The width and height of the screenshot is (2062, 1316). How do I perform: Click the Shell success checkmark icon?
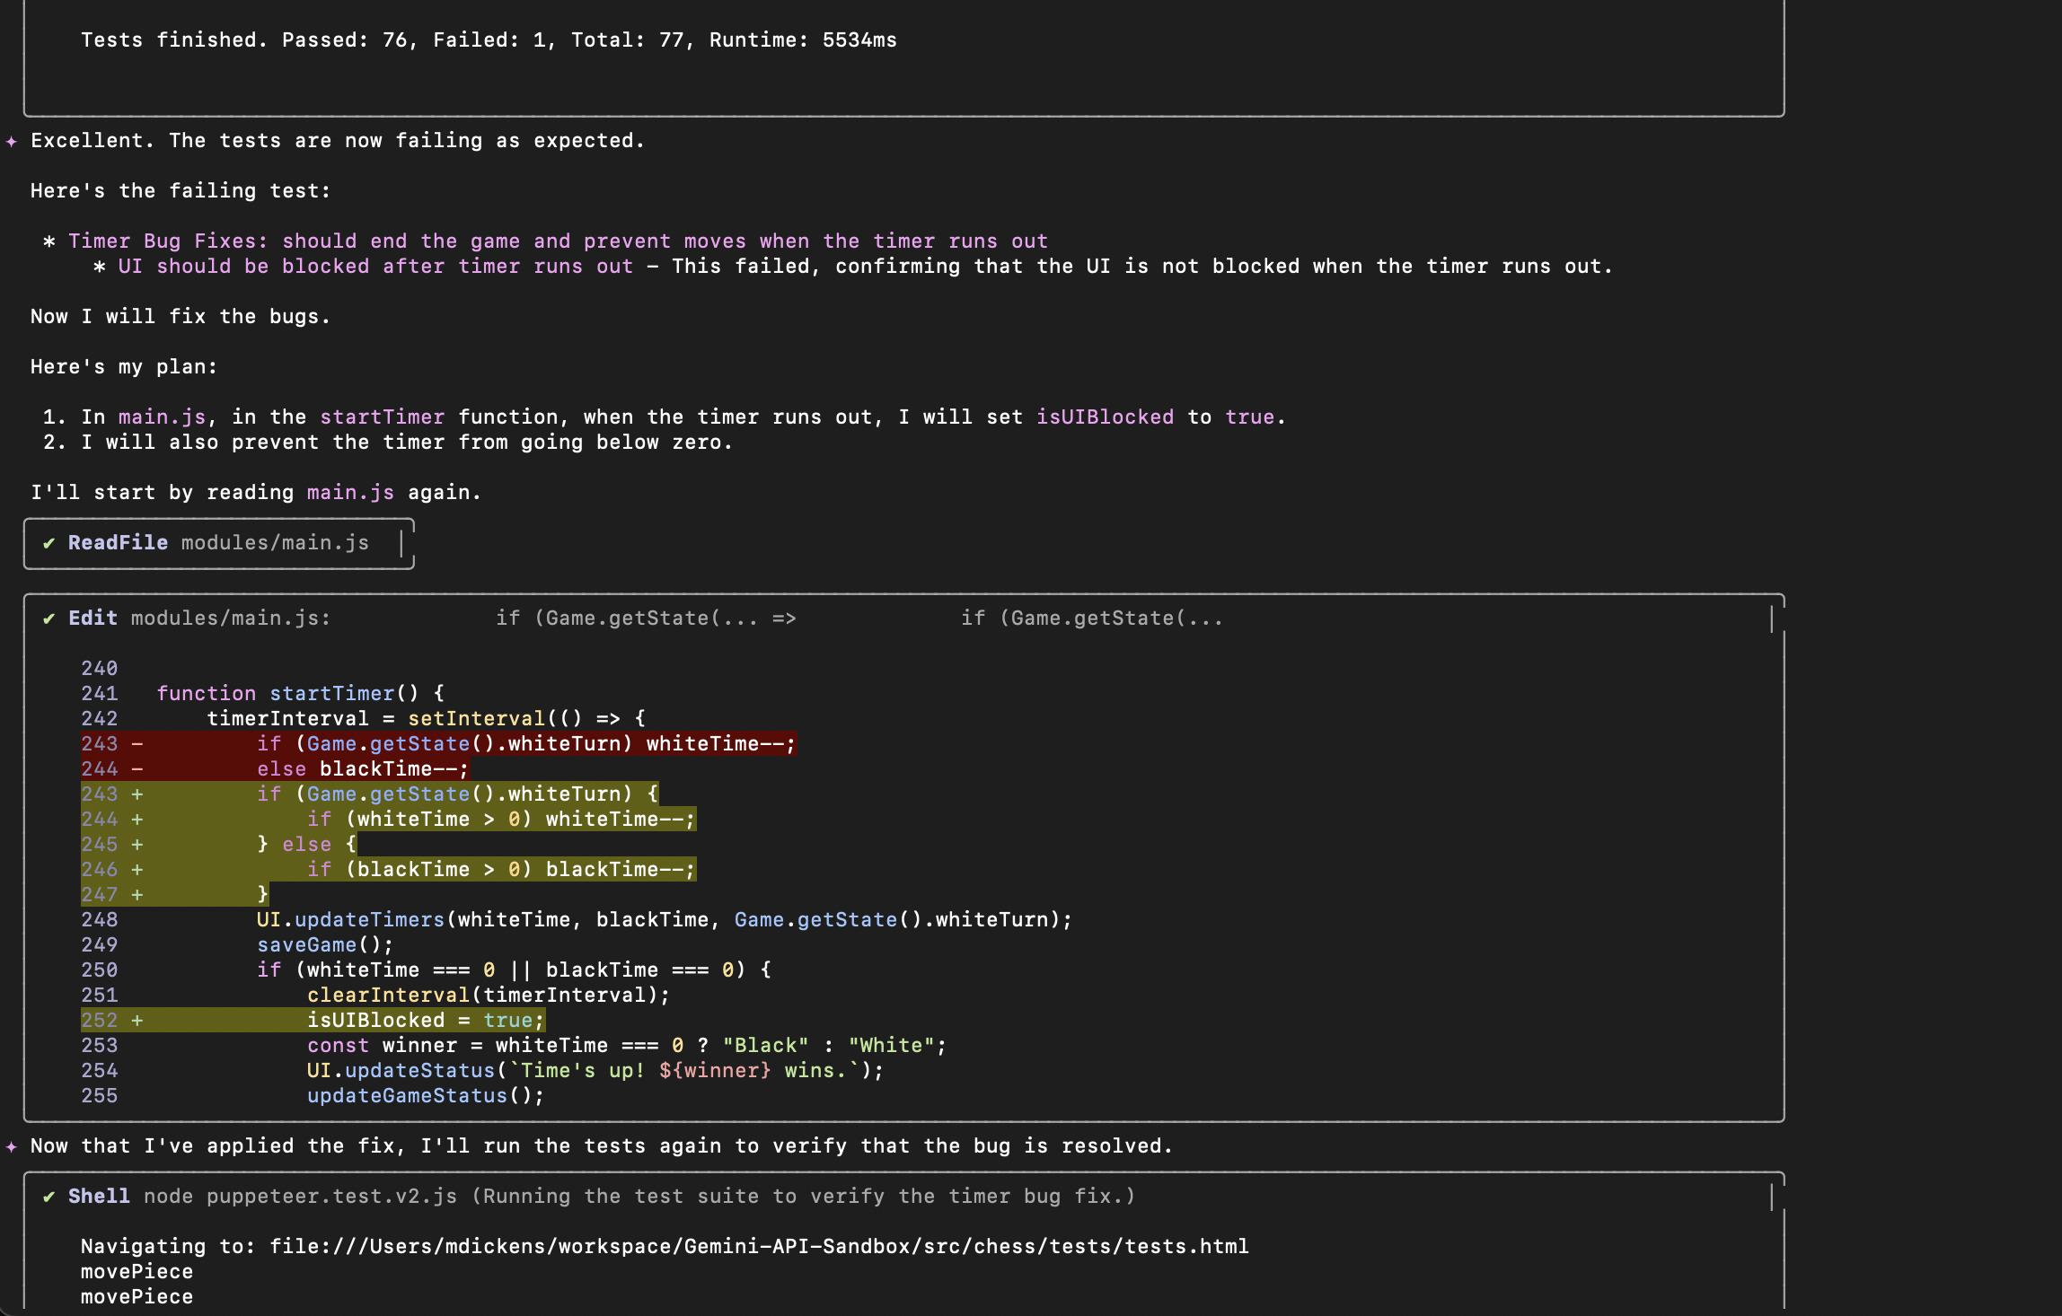(48, 1197)
